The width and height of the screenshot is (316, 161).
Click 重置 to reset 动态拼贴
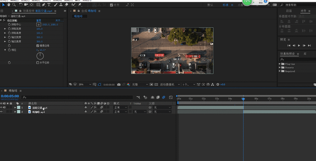click(39, 21)
